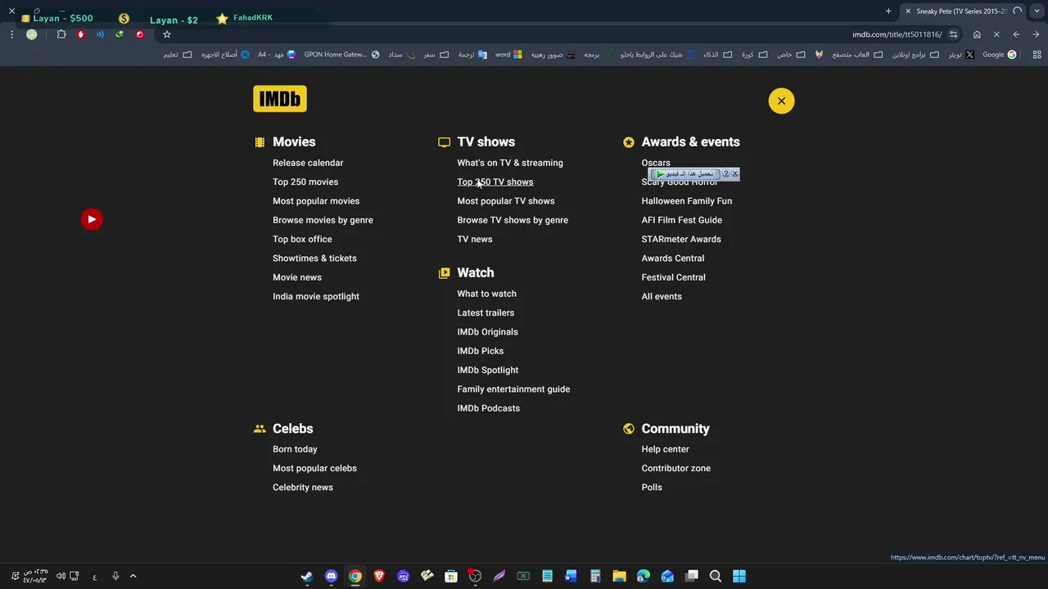This screenshot has width=1048, height=589.
Task: Open the GPON Home Gateway bookmark
Action: pyautogui.click(x=341, y=55)
